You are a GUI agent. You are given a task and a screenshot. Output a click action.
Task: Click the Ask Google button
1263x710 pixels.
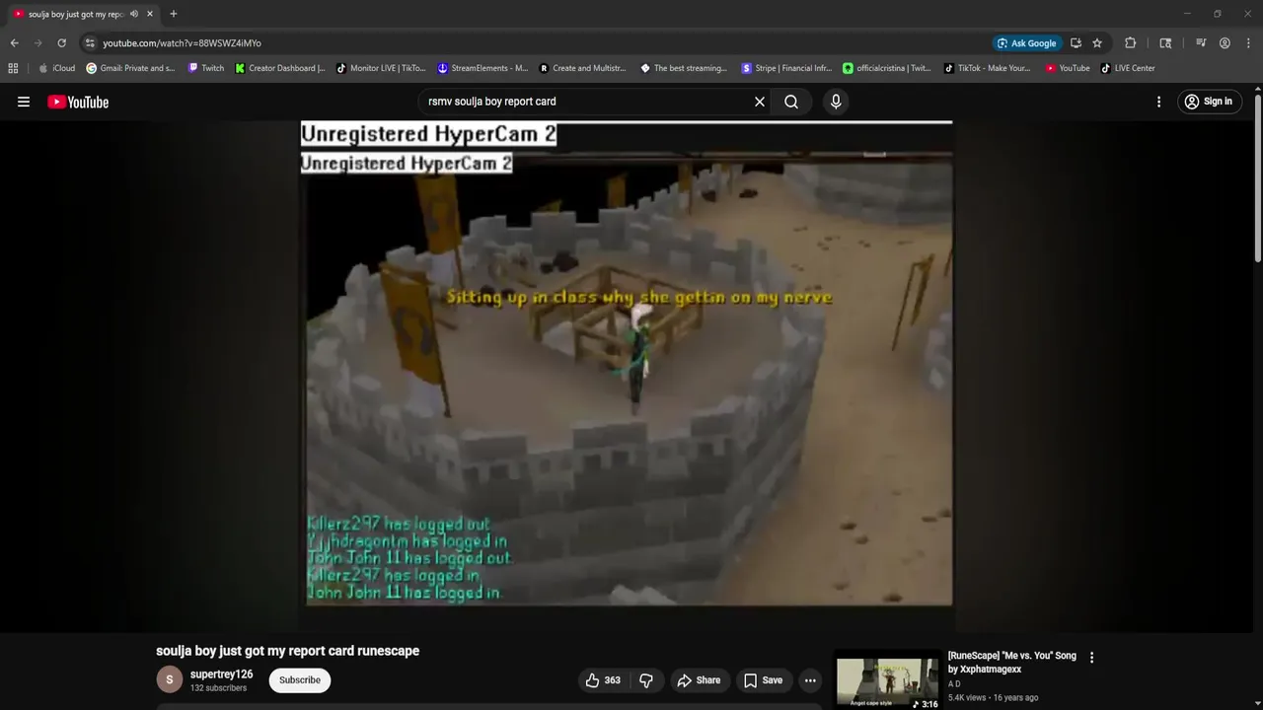(x=1026, y=43)
